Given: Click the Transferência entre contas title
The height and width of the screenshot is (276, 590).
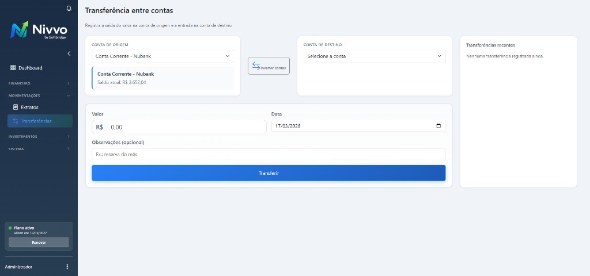Looking at the screenshot, I should tap(129, 10).
